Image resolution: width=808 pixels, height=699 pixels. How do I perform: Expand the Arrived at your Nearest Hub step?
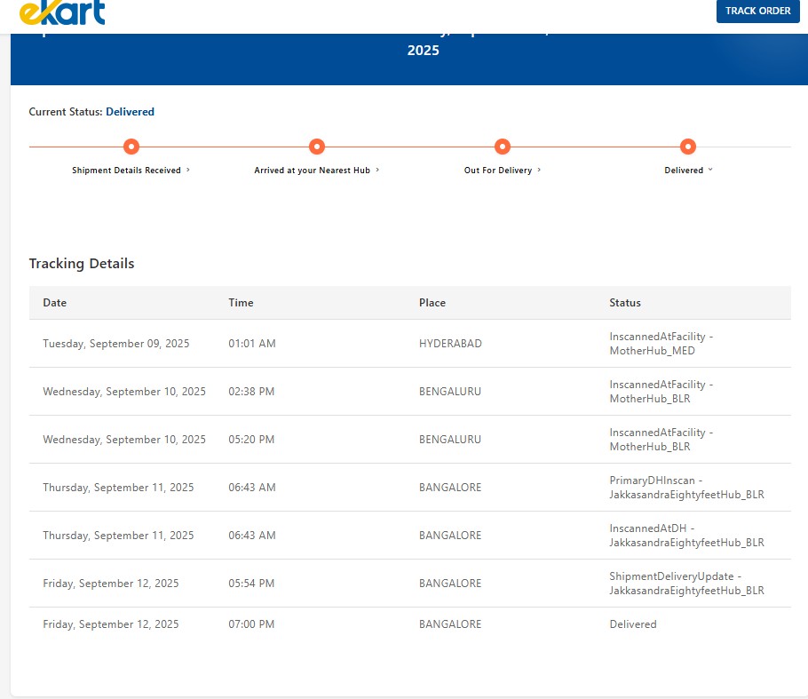[317, 170]
